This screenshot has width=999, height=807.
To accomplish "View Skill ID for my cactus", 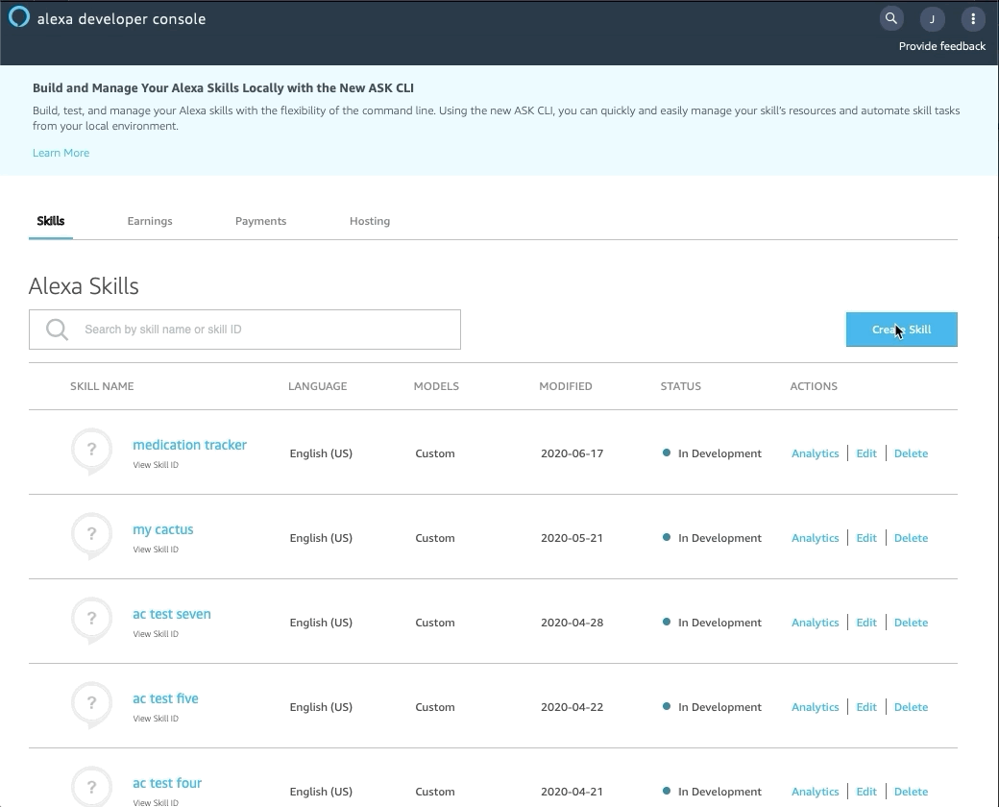I will point(156,550).
